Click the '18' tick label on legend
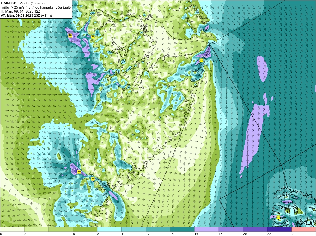The height and width of the screenshot is (236, 316). pos(221,234)
